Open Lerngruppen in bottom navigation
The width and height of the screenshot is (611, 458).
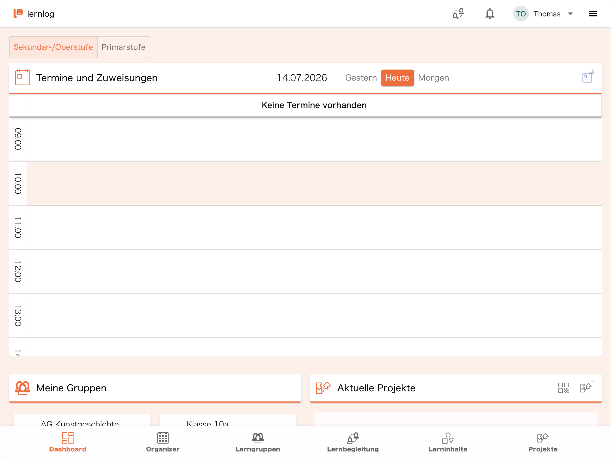(258, 442)
